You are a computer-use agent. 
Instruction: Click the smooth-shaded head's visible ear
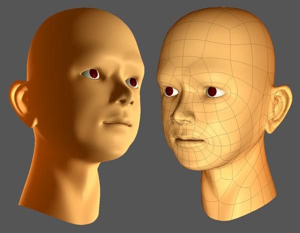click(21, 103)
